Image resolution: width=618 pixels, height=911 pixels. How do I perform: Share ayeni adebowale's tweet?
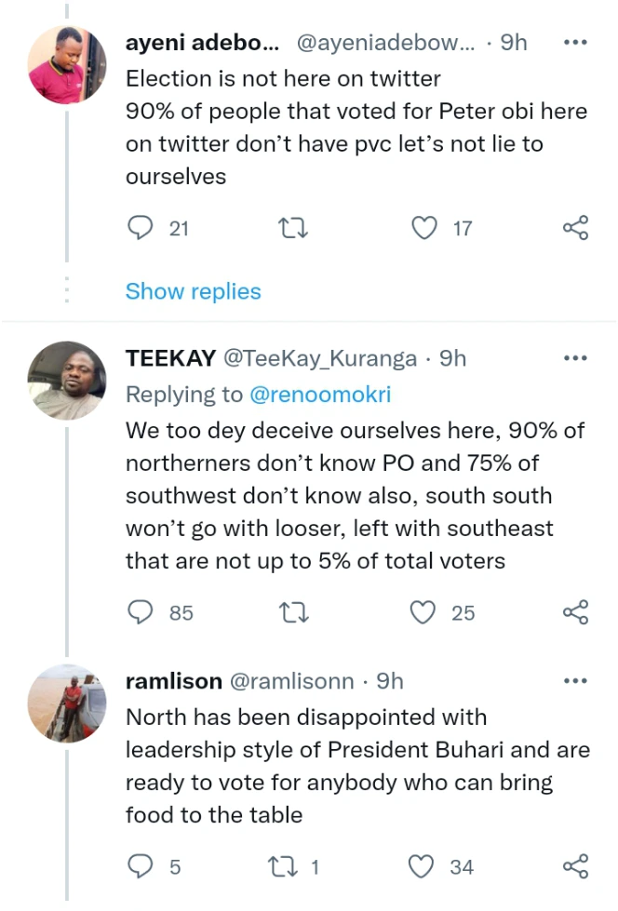(576, 228)
